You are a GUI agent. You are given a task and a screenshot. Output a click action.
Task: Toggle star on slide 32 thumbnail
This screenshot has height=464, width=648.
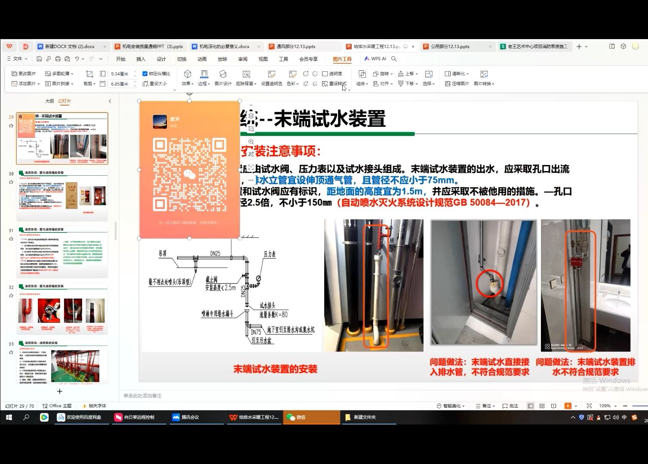tap(11, 296)
